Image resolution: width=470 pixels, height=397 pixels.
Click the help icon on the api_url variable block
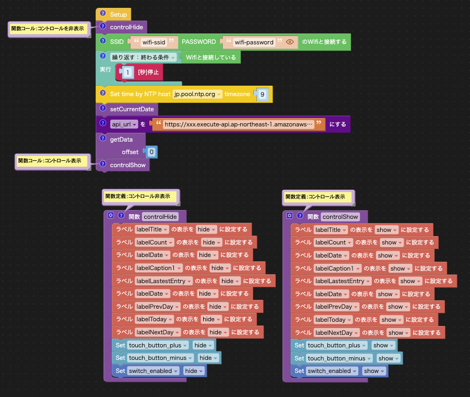[x=103, y=123]
